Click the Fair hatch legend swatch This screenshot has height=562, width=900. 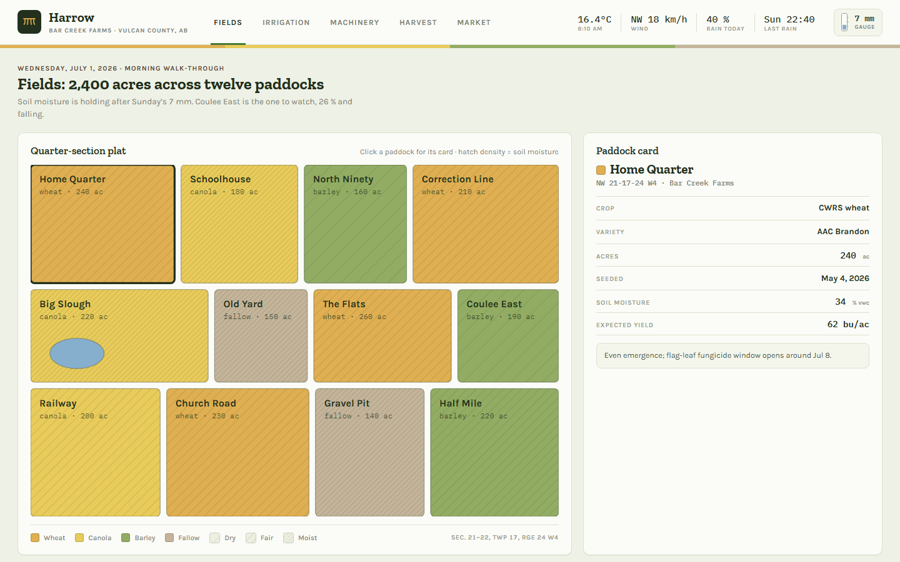point(251,538)
